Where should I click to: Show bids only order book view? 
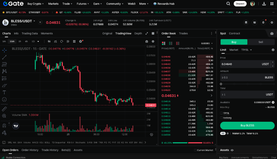tap(171, 43)
